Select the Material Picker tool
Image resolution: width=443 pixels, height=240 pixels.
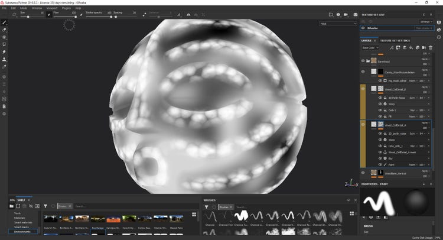(x=4, y=67)
